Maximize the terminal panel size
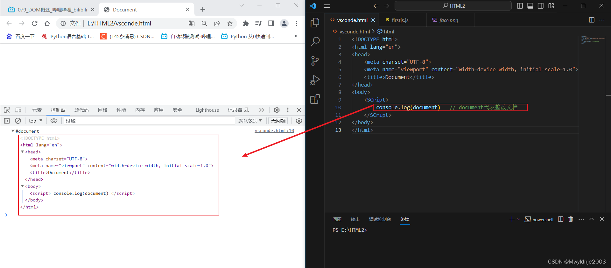The height and width of the screenshot is (268, 611). (591, 219)
